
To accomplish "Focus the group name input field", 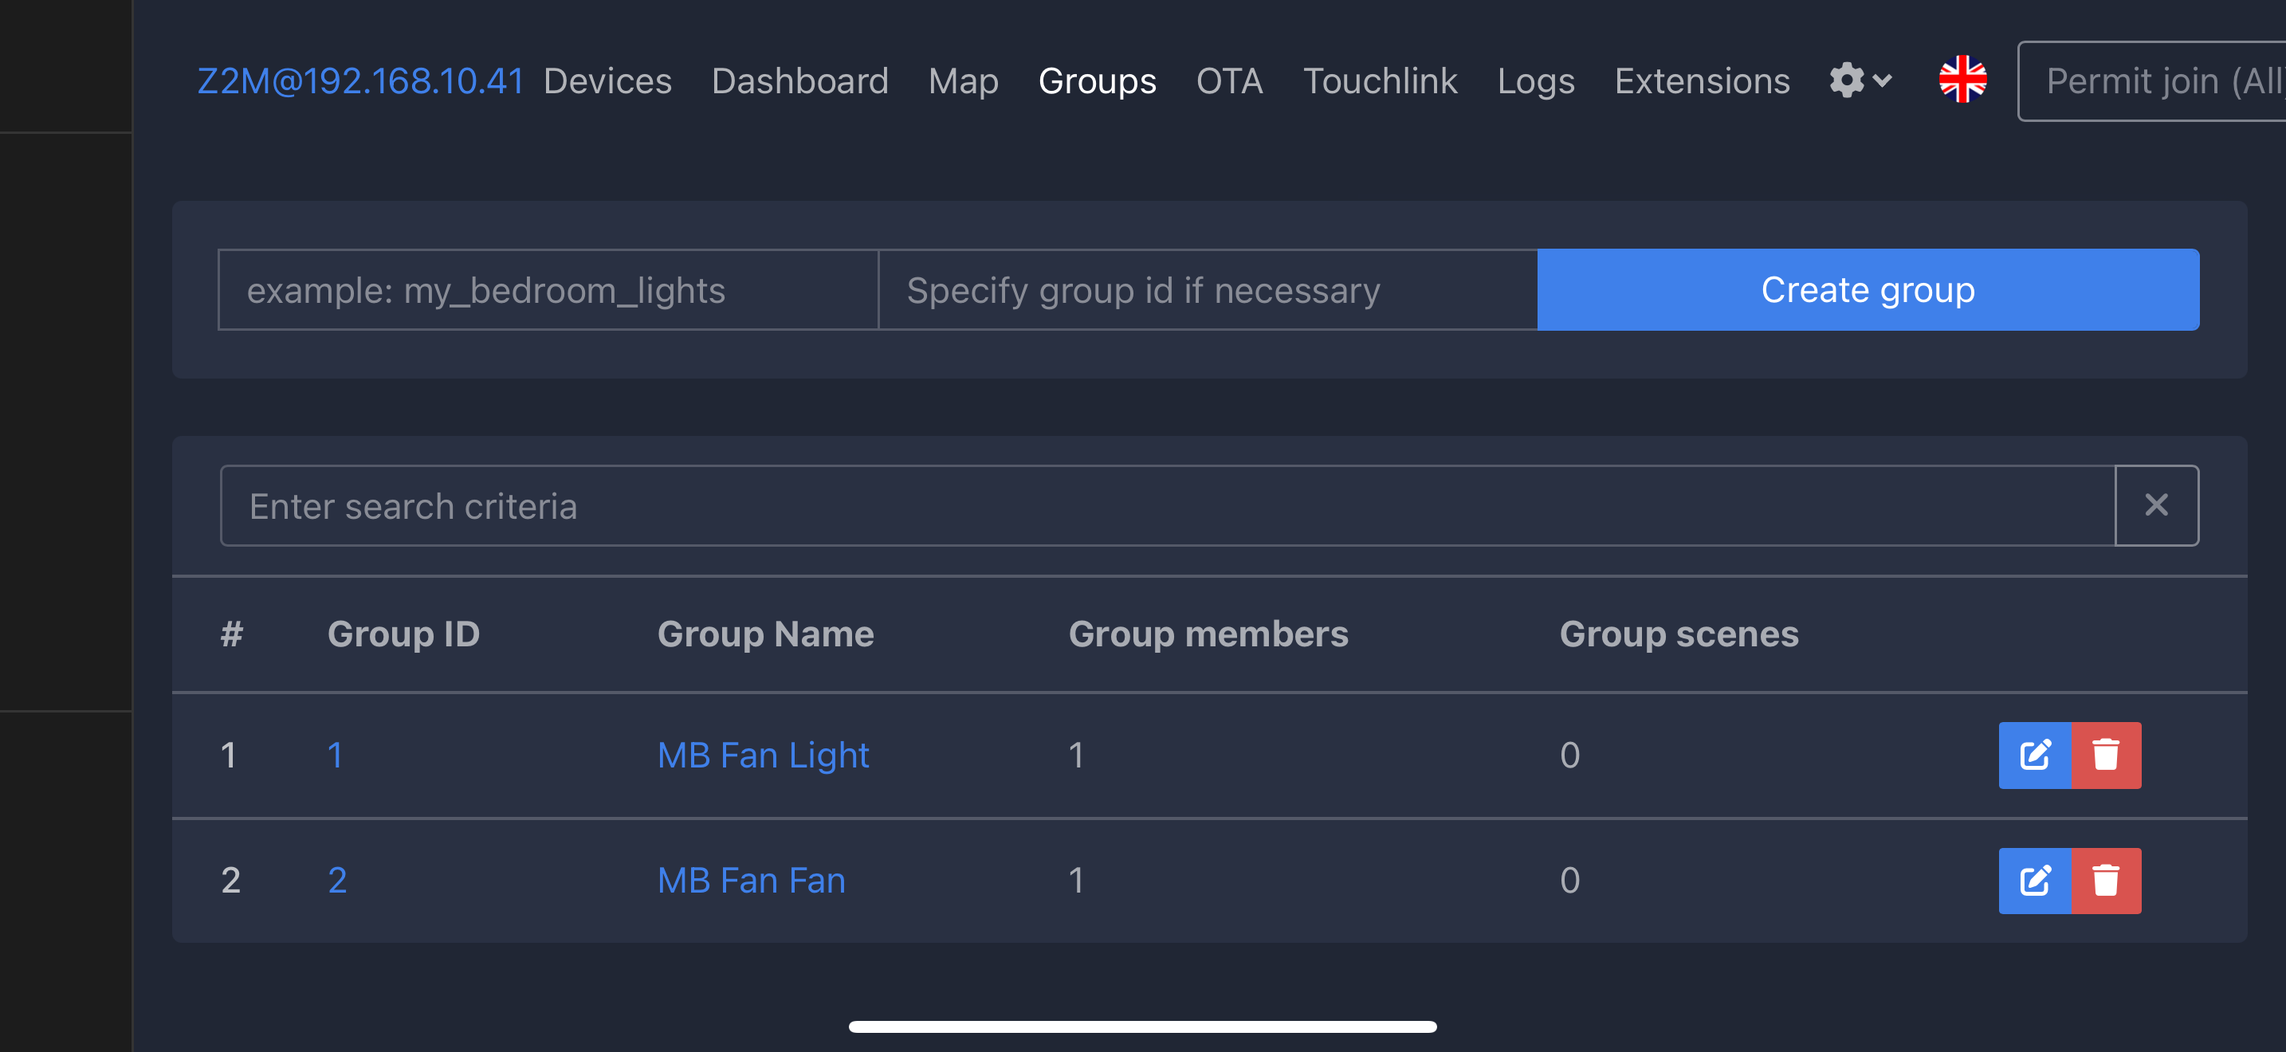I will click(548, 289).
